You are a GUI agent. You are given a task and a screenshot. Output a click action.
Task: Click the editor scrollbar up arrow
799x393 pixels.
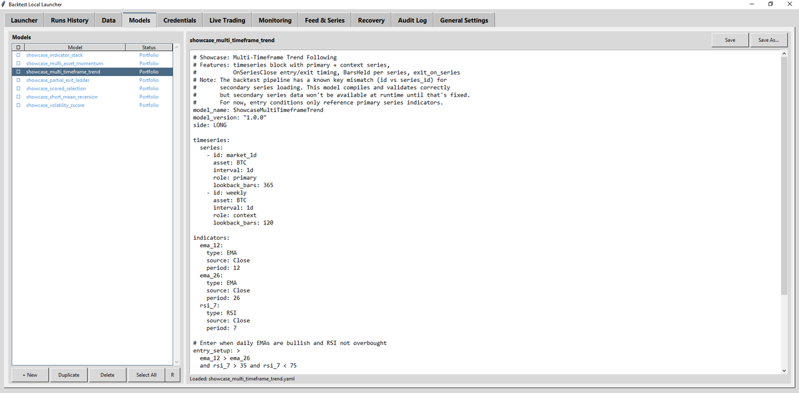point(784,55)
